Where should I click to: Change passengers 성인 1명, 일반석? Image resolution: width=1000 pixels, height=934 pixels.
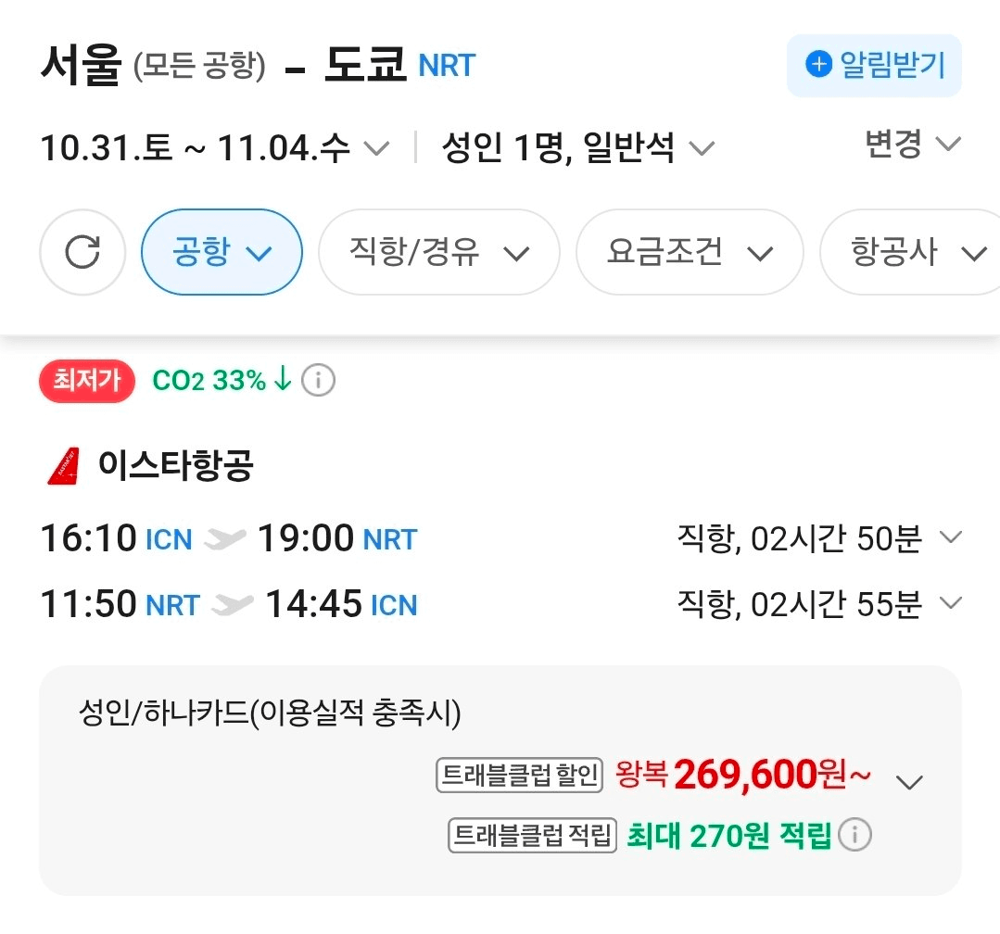point(577,148)
